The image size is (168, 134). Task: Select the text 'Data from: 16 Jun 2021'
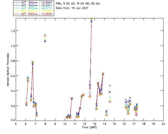click(72, 8)
